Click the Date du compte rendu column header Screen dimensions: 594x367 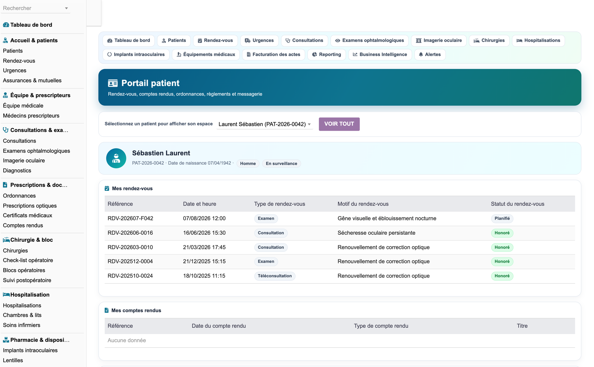[219, 326]
